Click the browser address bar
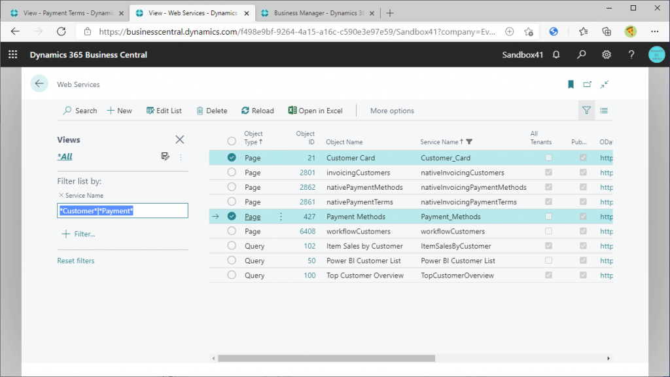This screenshot has width=670, height=377. [297, 31]
